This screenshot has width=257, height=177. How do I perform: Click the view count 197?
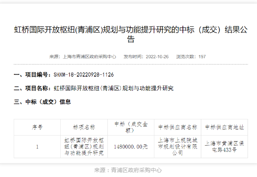(x=202, y=57)
